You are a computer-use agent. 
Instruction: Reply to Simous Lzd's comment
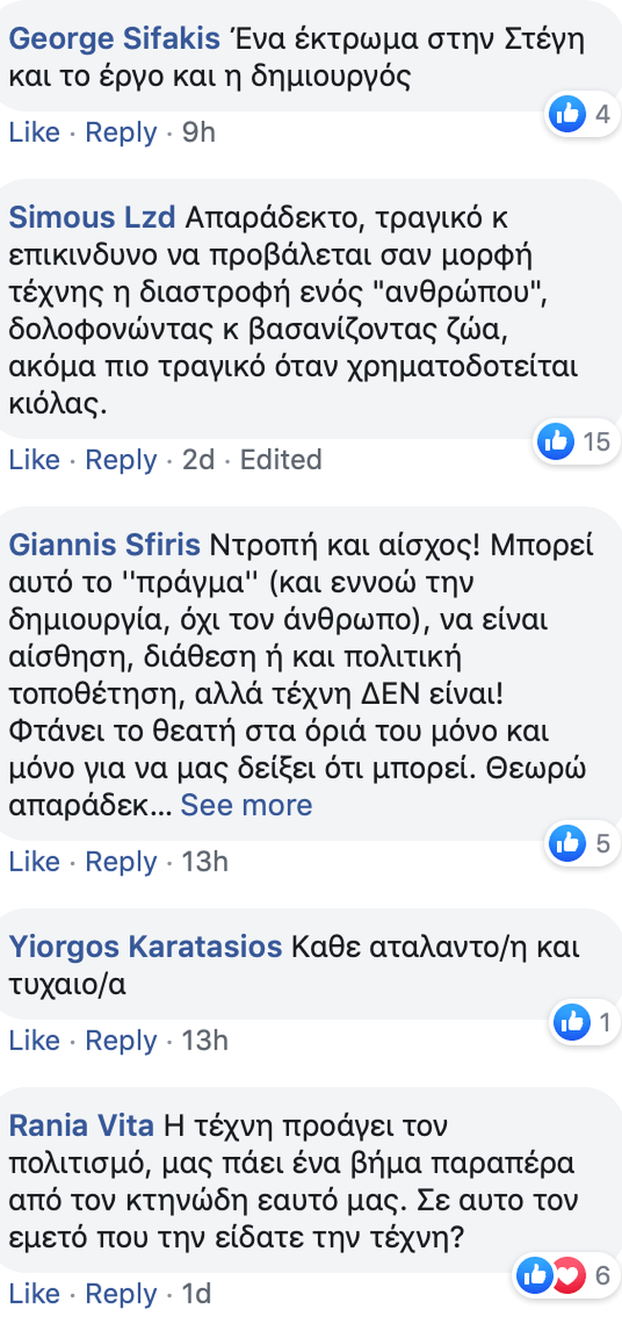tap(121, 460)
